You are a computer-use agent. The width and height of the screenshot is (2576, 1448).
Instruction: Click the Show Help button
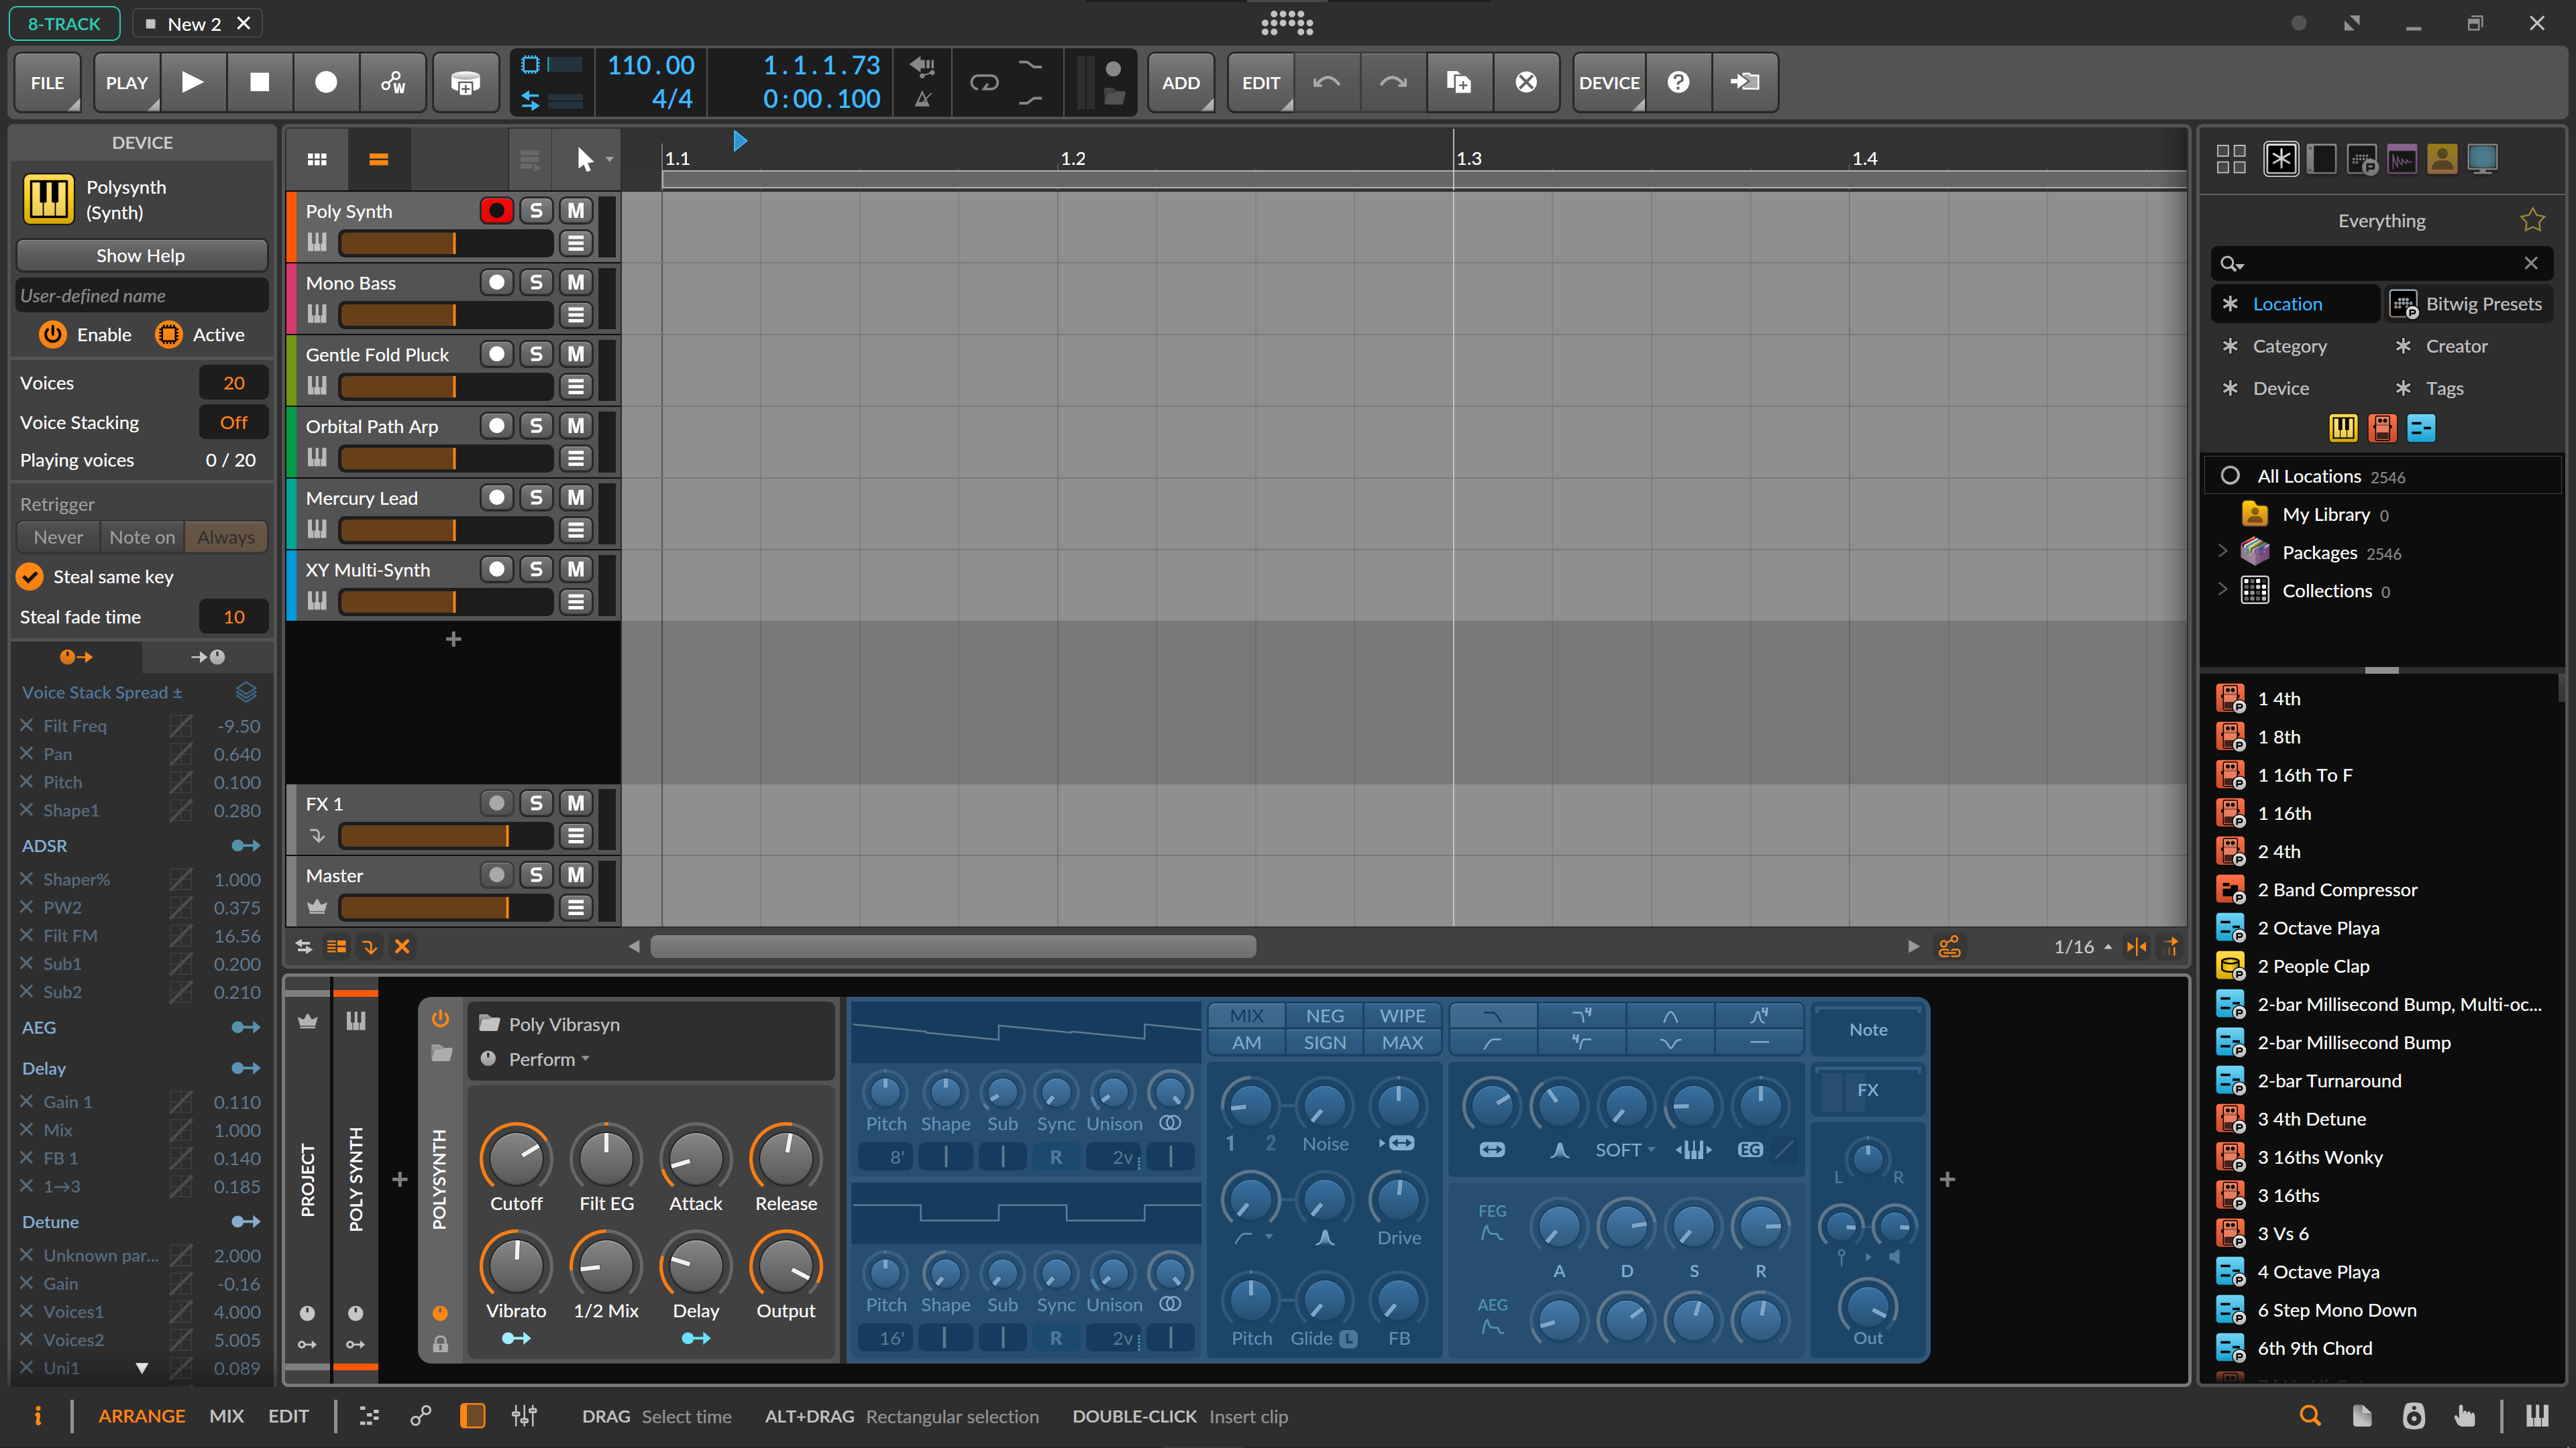[141, 255]
